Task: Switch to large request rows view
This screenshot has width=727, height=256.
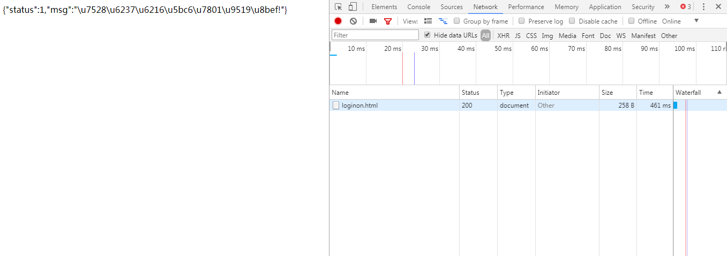Action: (x=428, y=21)
